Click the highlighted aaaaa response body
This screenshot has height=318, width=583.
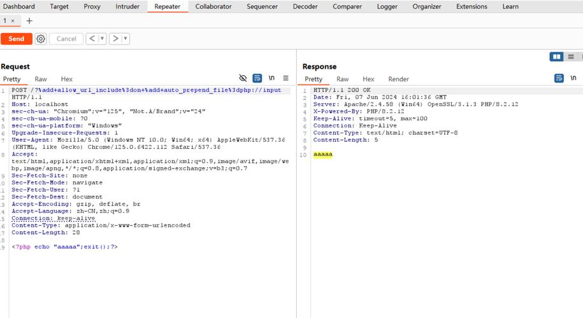[323, 155]
